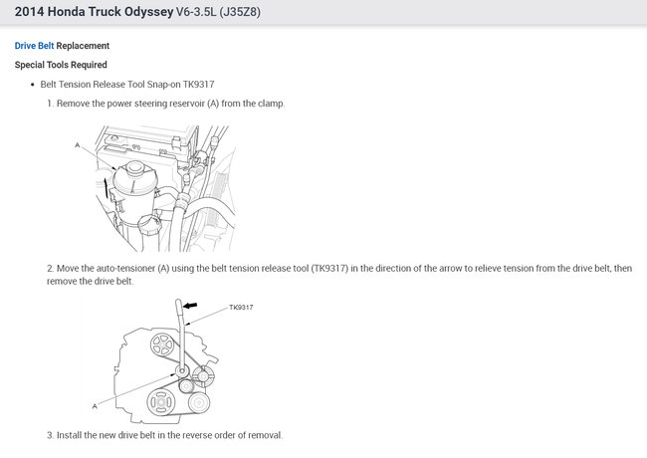
Task: Click step 2 move auto-tensioner text
Action: (339, 275)
